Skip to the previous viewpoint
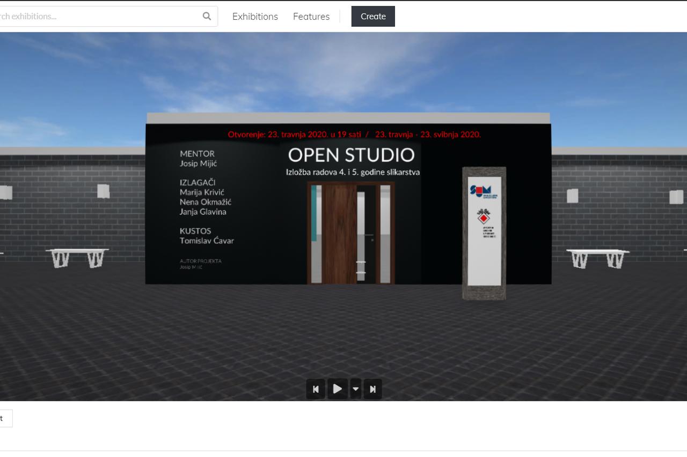Viewport: 687px width, 457px height. point(316,389)
